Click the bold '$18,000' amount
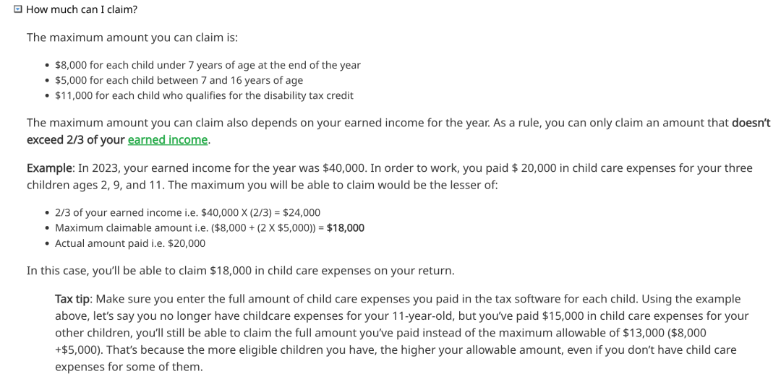This screenshot has height=387, width=781. (345, 228)
